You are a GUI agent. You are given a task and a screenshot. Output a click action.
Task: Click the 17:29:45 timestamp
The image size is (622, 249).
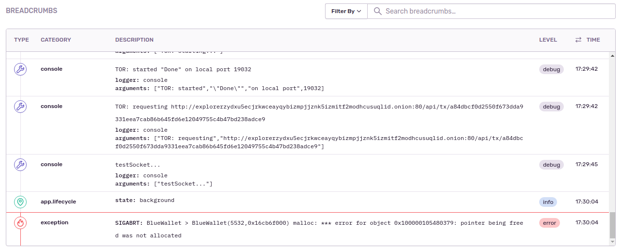(x=587, y=164)
